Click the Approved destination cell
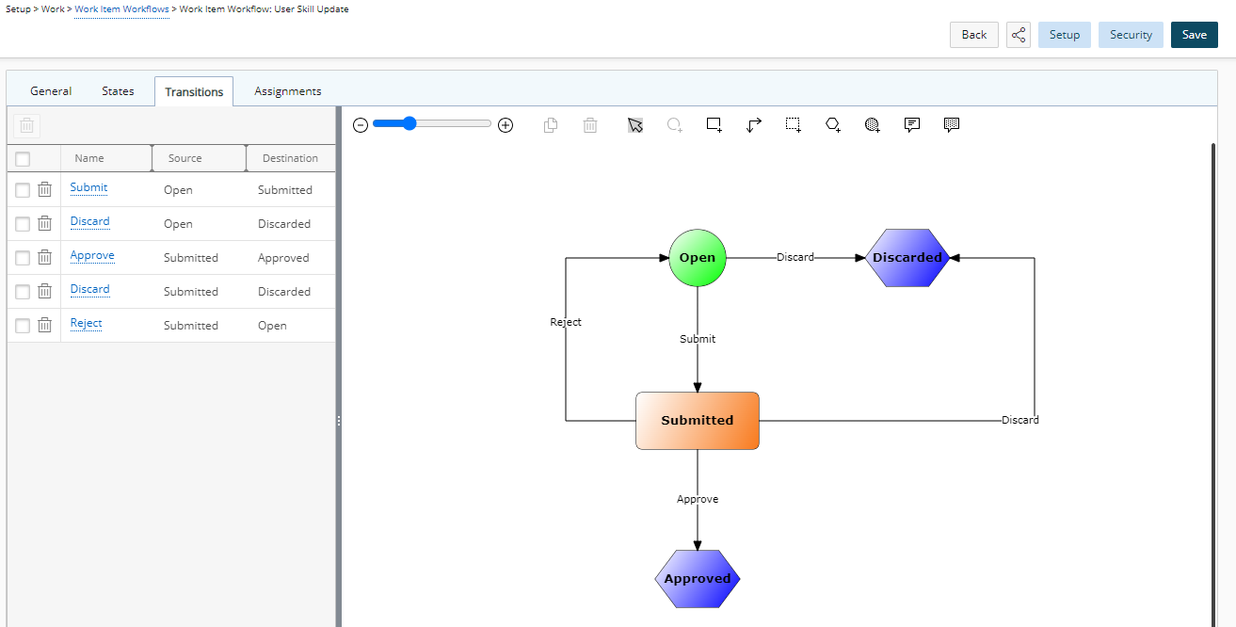The height and width of the screenshot is (627, 1236). (x=283, y=258)
